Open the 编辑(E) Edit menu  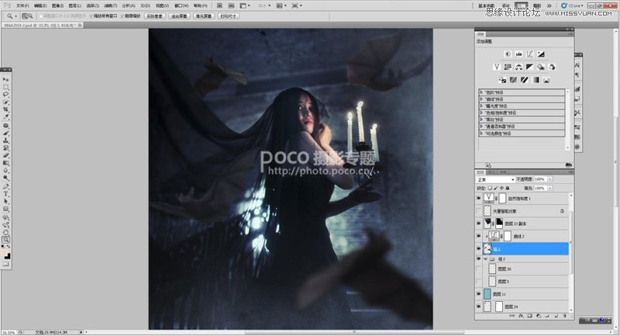(x=40, y=6)
